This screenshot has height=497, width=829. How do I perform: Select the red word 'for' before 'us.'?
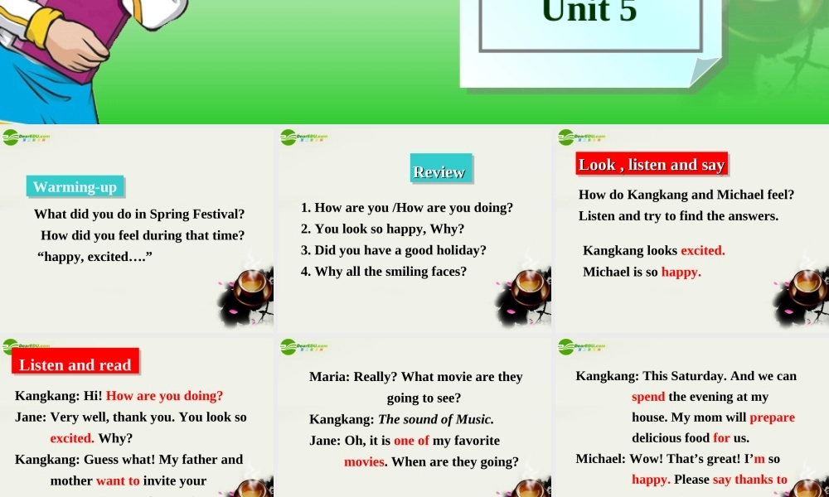tap(722, 438)
